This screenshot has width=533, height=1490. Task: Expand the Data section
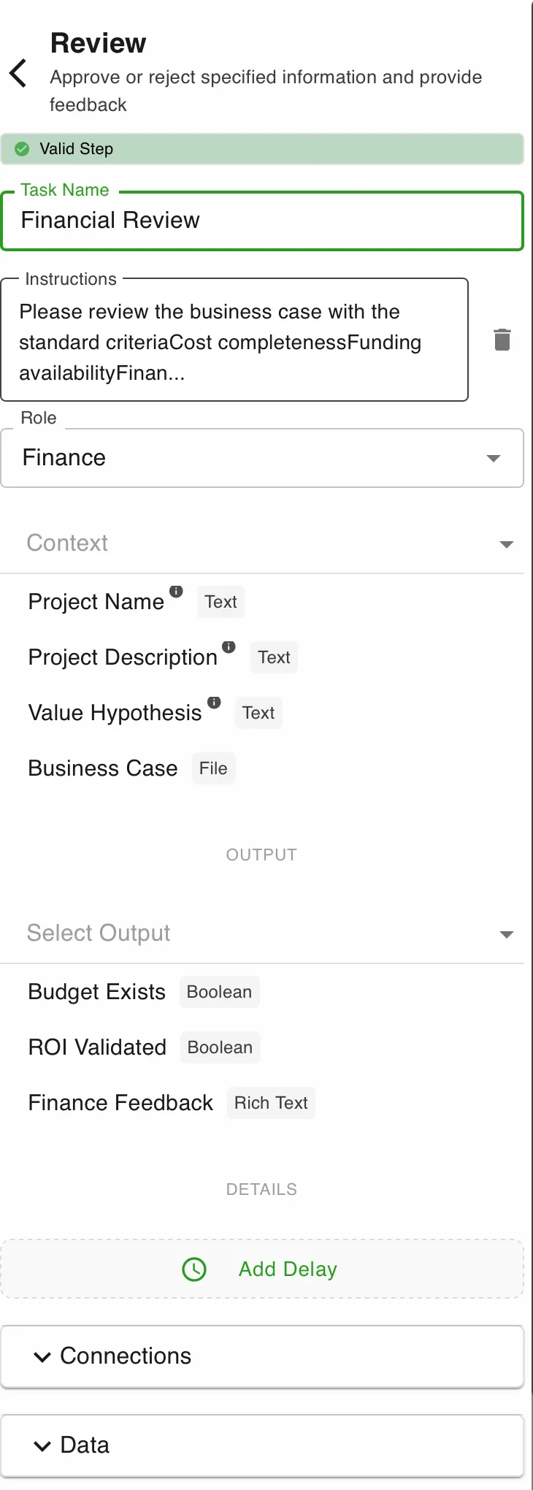[x=262, y=1445]
